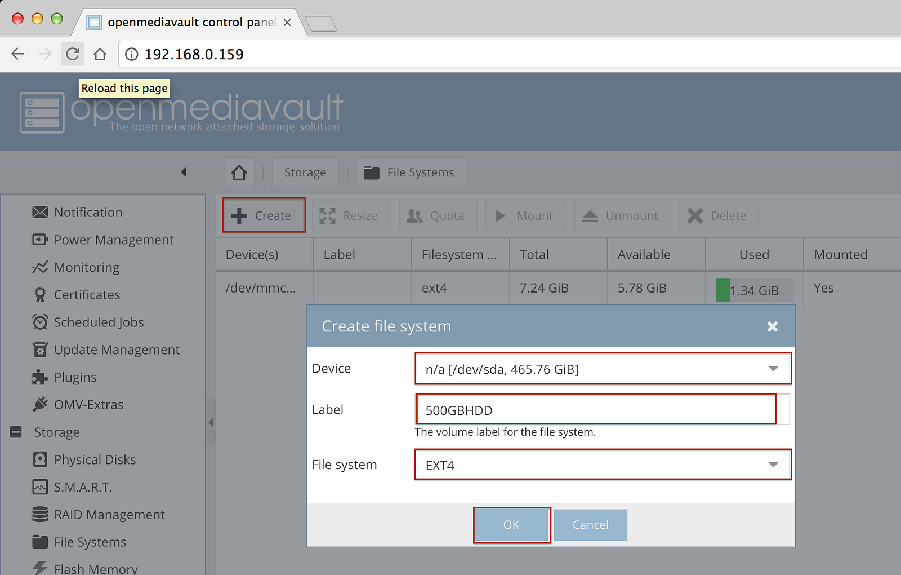Viewport: 901px width, 575px height.
Task: Click the home breadcrumb icon
Action: [x=239, y=172]
